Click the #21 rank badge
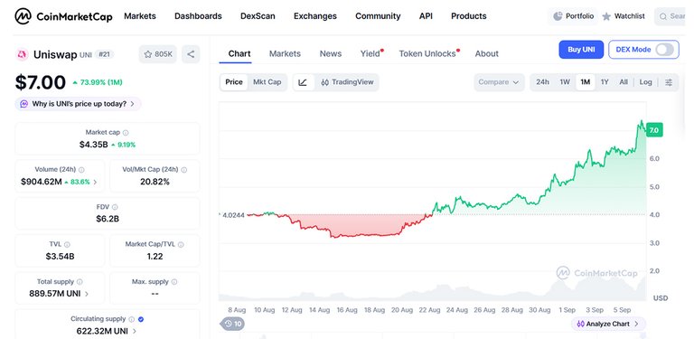This screenshot has width=694, height=339. point(105,54)
